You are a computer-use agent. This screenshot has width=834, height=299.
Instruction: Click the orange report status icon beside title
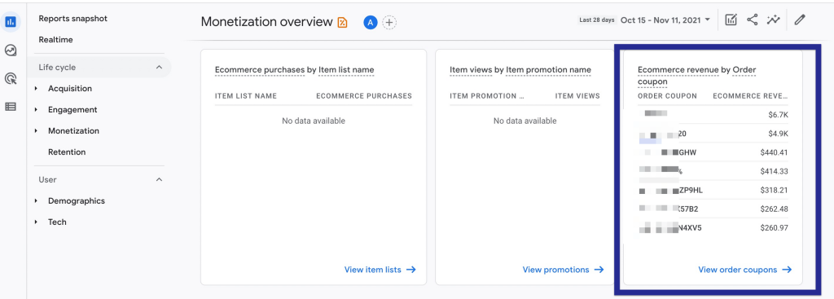(x=343, y=22)
